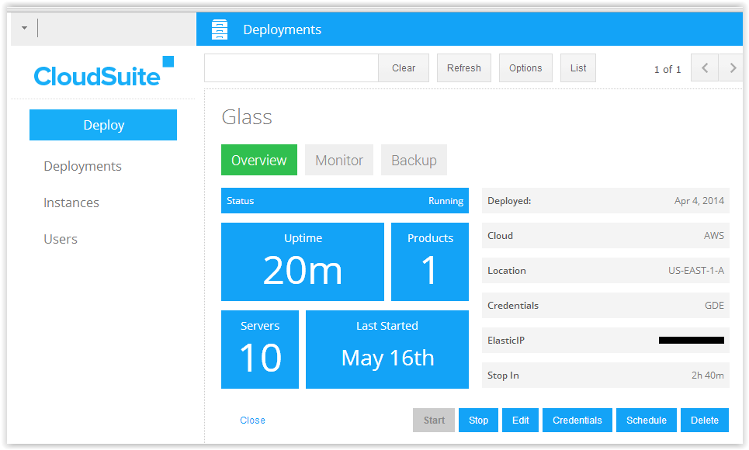Refresh the deployments view
Viewport: 749px width, 450px height.
[464, 68]
